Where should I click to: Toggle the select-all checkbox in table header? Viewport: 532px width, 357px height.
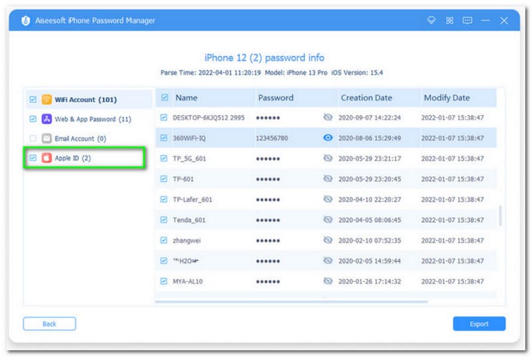coord(164,98)
